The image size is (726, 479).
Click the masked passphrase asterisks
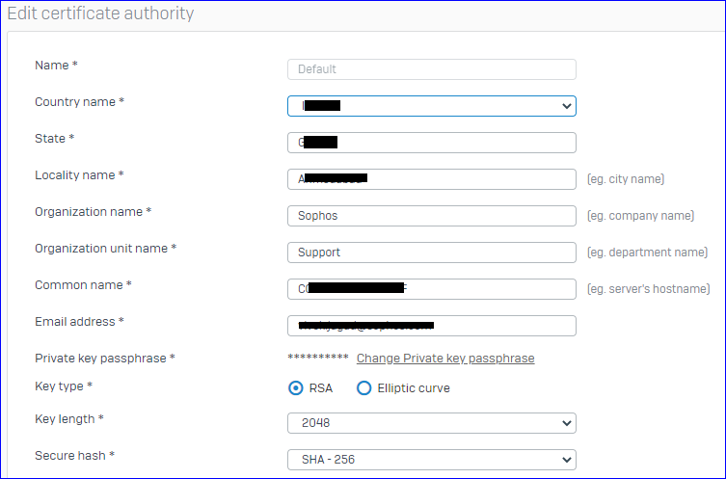(318, 358)
